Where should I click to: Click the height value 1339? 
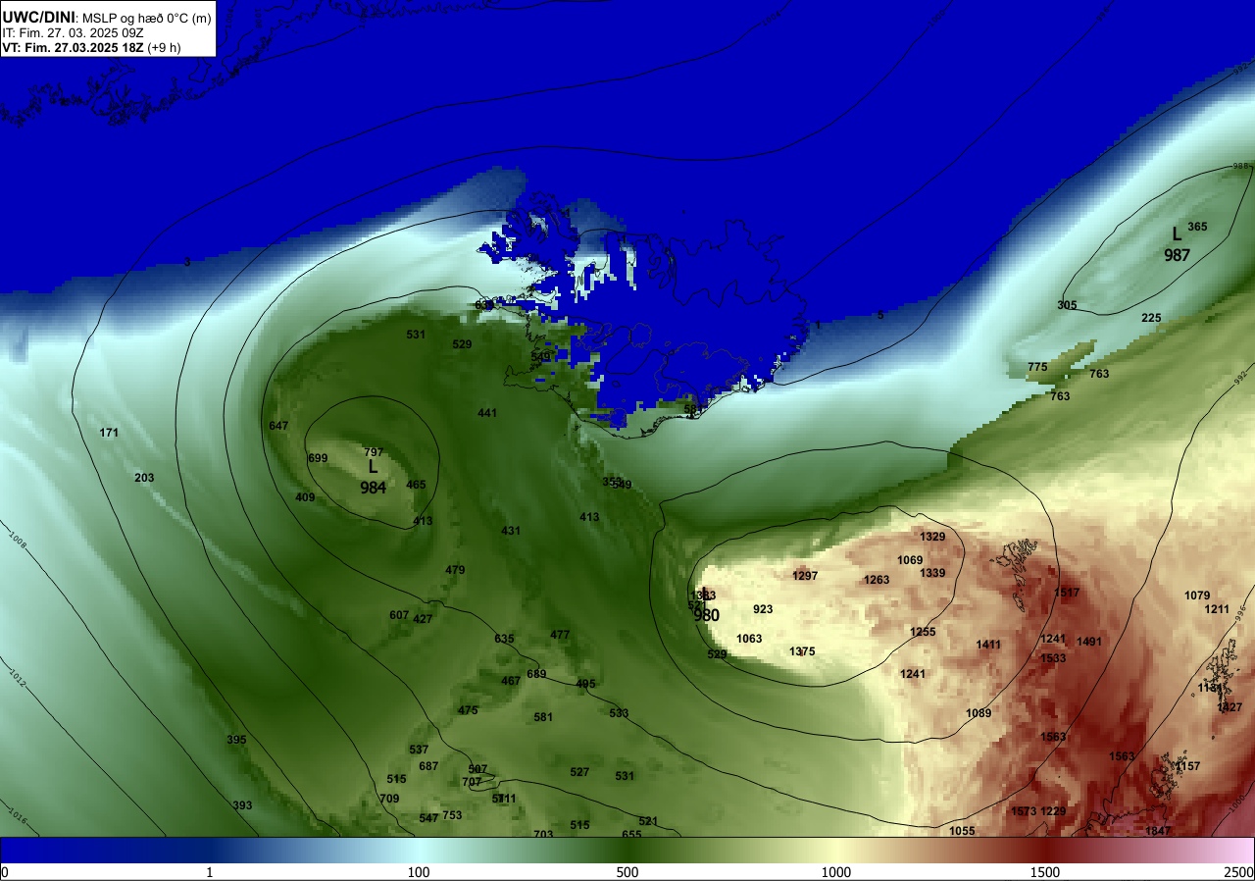(x=932, y=573)
